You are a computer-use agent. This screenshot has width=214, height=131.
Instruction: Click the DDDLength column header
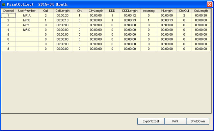[x=130, y=11]
